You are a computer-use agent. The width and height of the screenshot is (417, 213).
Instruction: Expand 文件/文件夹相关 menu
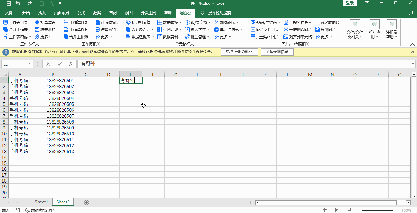coord(355,29)
